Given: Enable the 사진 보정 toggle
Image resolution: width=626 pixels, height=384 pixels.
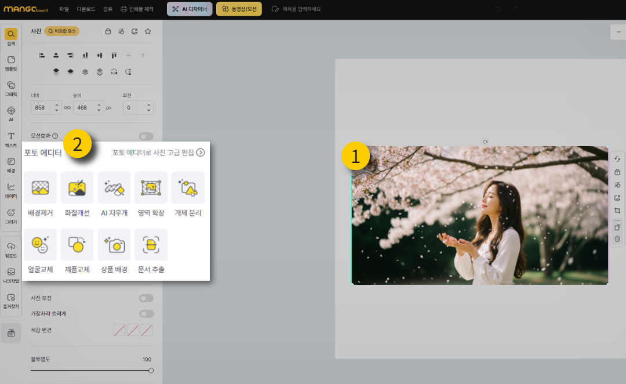Looking at the screenshot, I should pos(146,298).
